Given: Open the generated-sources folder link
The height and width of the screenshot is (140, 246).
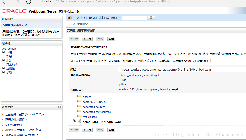Looking at the screenshot, I should click(x=94, y=107).
